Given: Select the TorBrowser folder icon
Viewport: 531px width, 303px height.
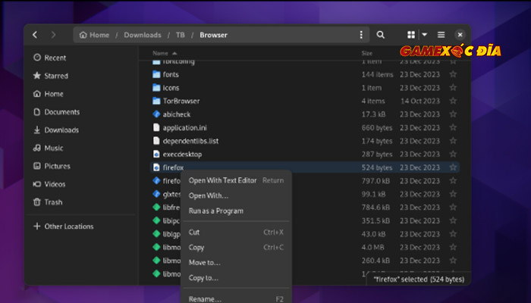Looking at the screenshot, I should point(156,101).
